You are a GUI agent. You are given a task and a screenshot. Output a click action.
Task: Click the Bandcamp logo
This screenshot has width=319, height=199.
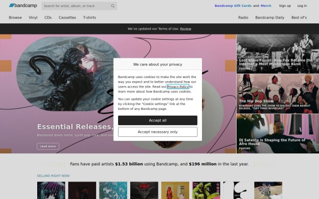point(23,6)
